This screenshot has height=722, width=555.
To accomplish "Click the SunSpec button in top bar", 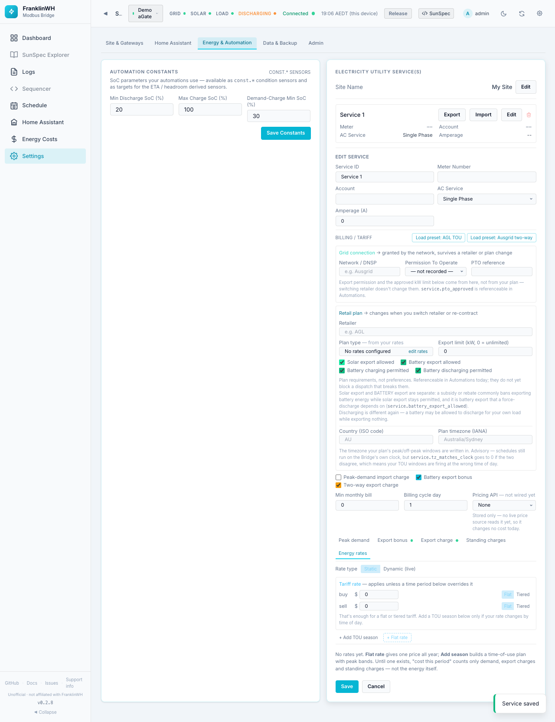I will [436, 13].
